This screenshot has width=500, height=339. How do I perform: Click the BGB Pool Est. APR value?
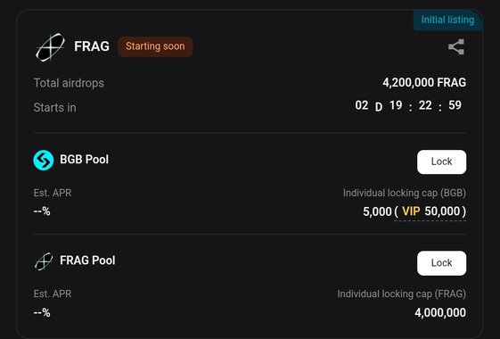(x=42, y=211)
